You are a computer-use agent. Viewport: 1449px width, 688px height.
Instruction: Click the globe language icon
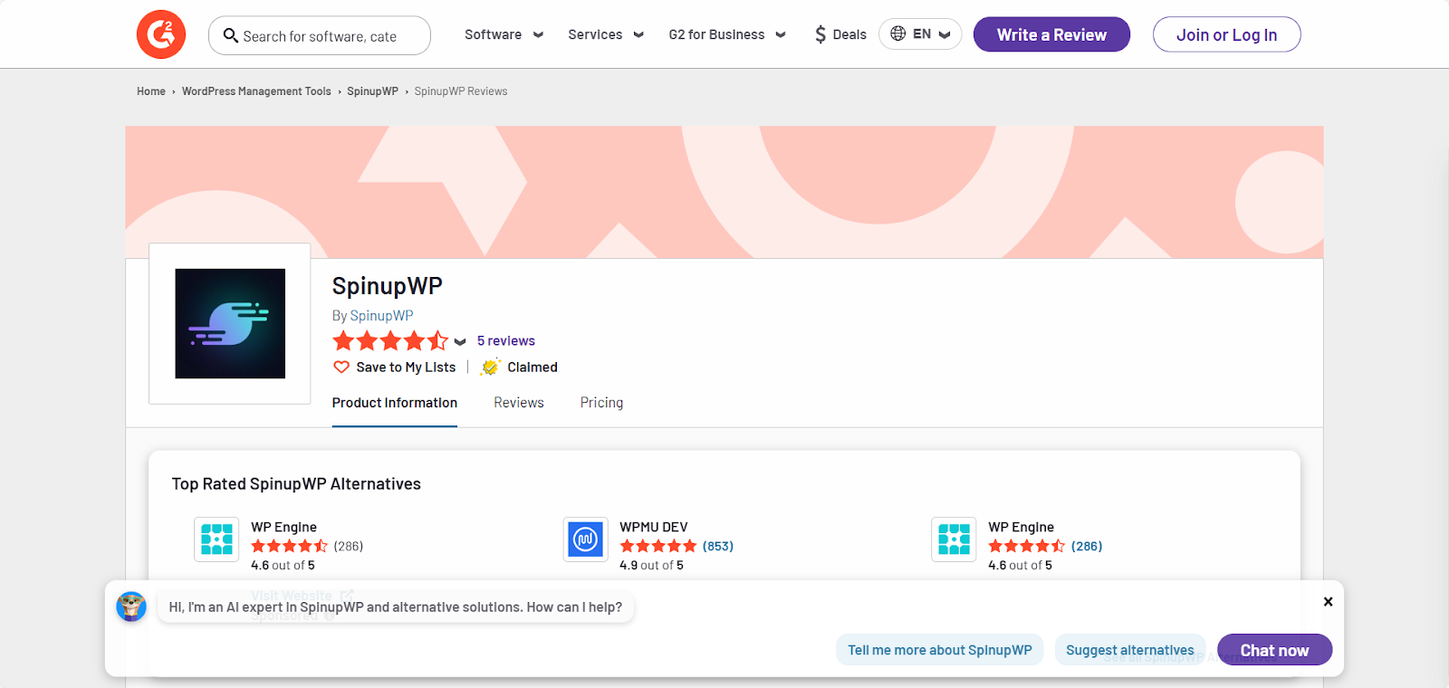pyautogui.click(x=897, y=33)
